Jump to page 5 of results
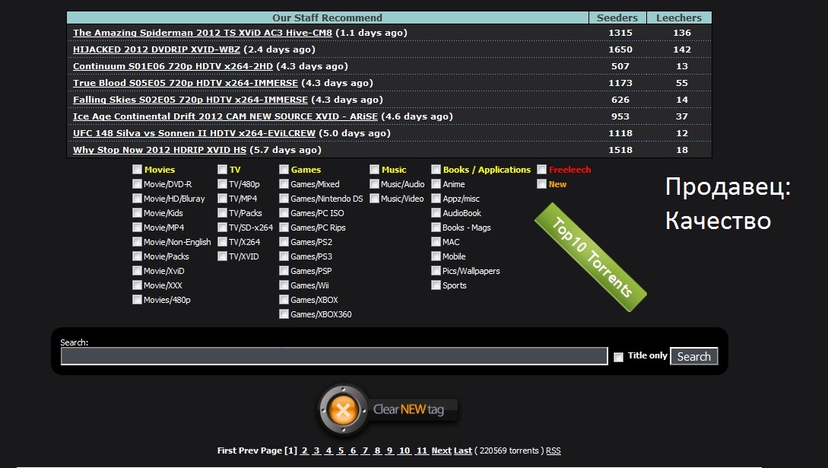 (x=341, y=450)
